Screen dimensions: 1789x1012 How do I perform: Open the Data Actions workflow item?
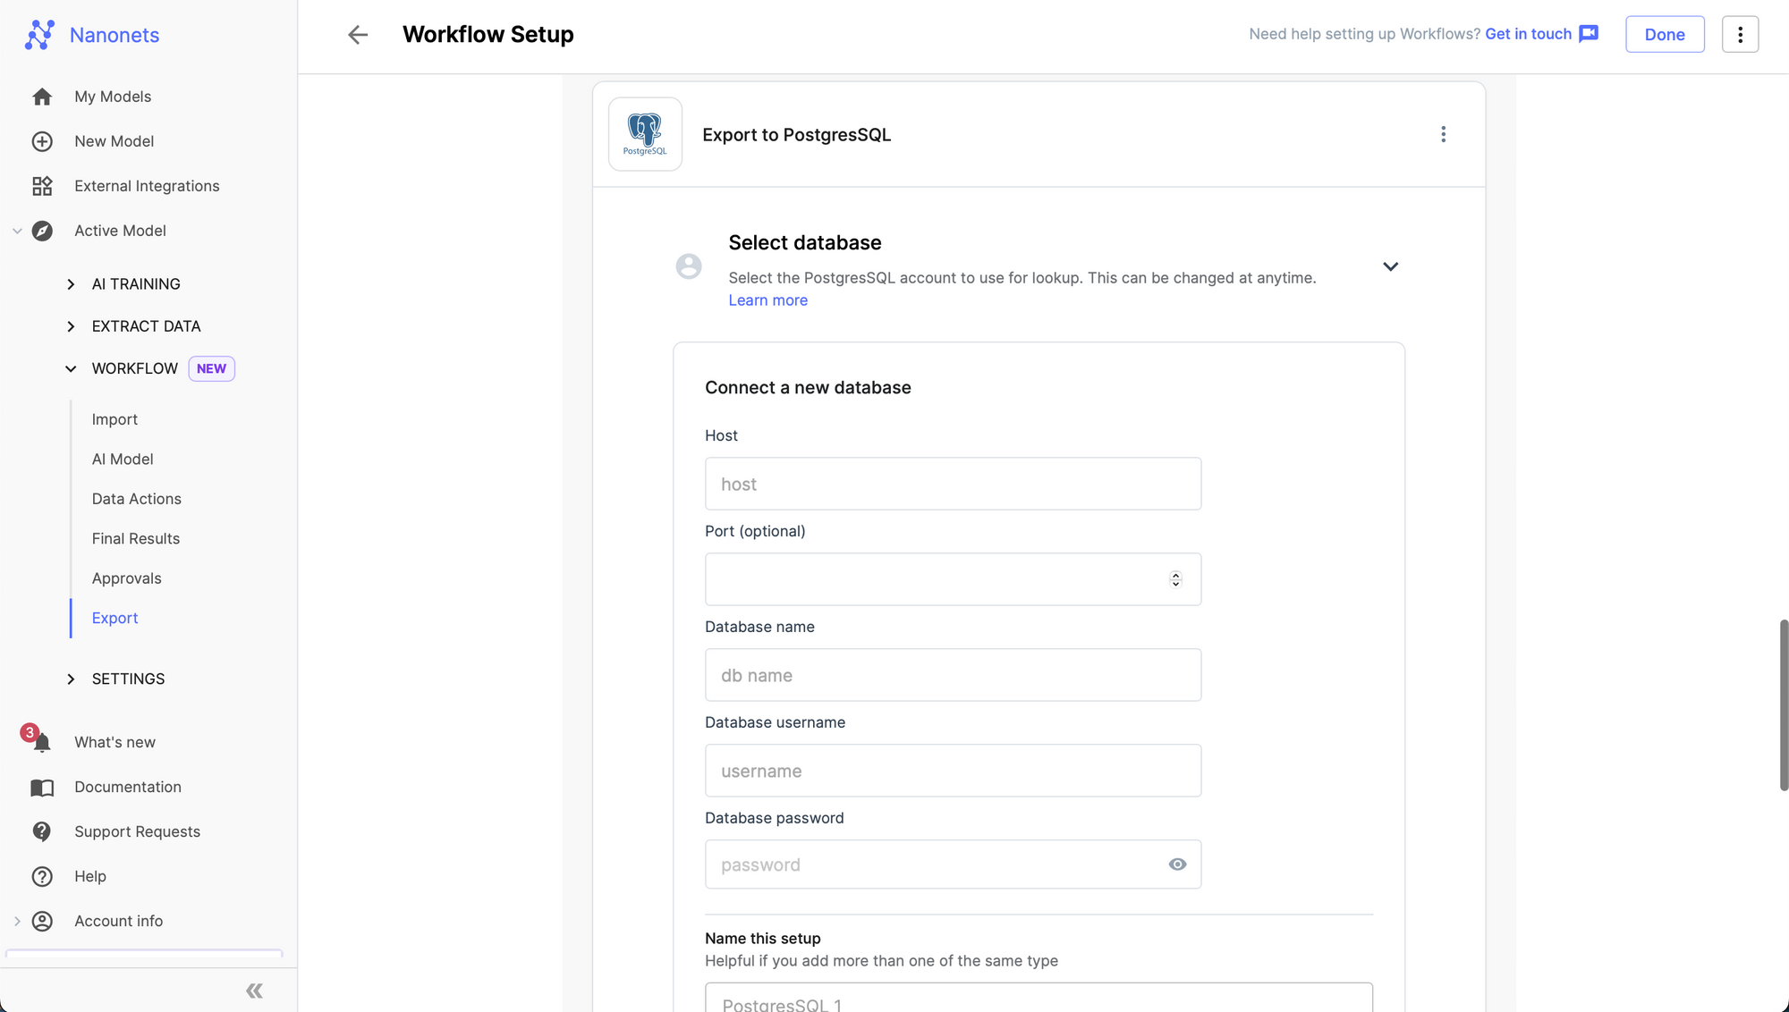coord(137,499)
